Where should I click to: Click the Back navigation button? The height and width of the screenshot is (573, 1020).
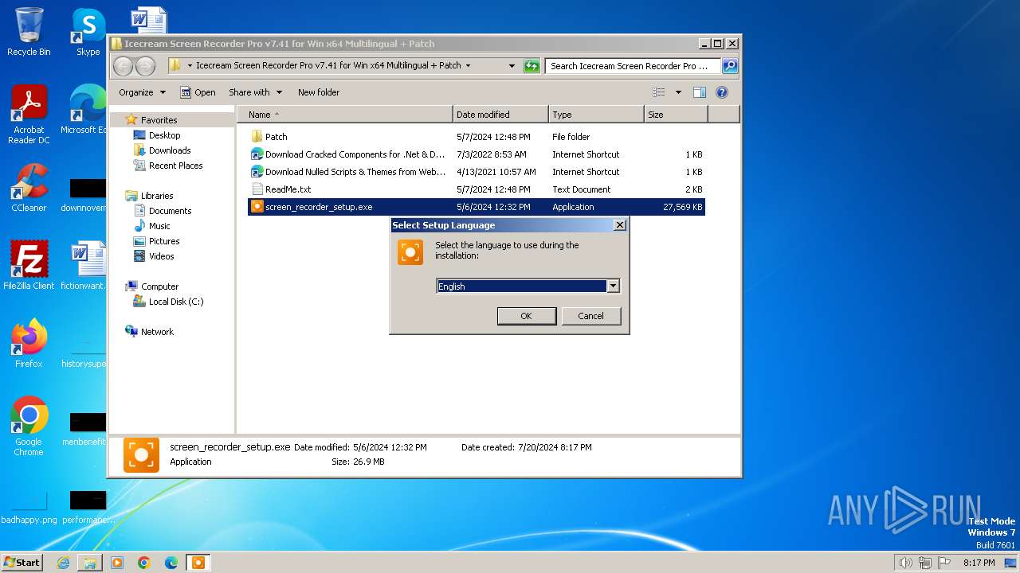click(x=124, y=66)
